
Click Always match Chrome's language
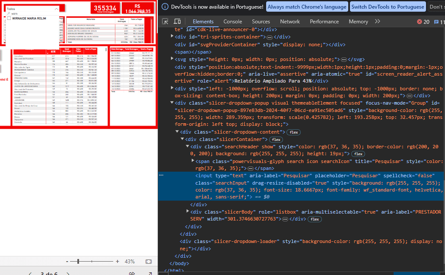307,6
